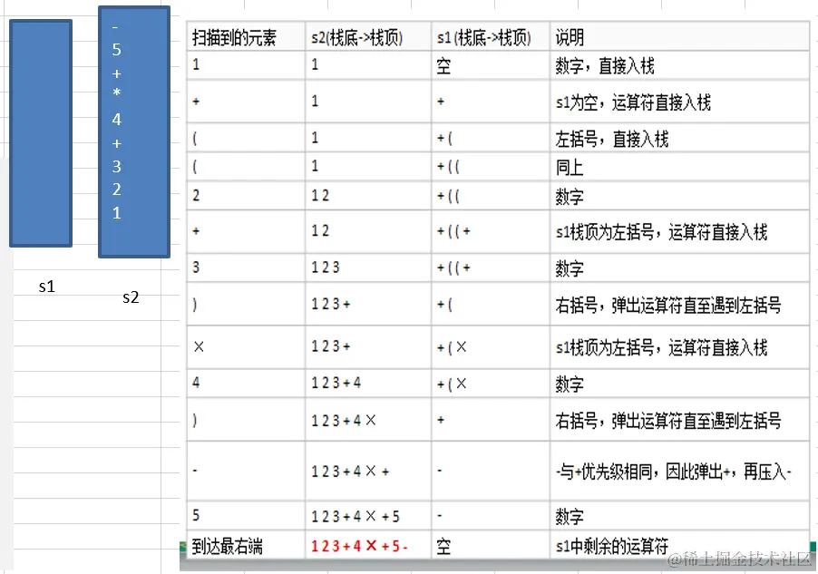This screenshot has width=818, height=574.
Task: Click the s2 cell "1 2 3"
Action: coord(368,268)
